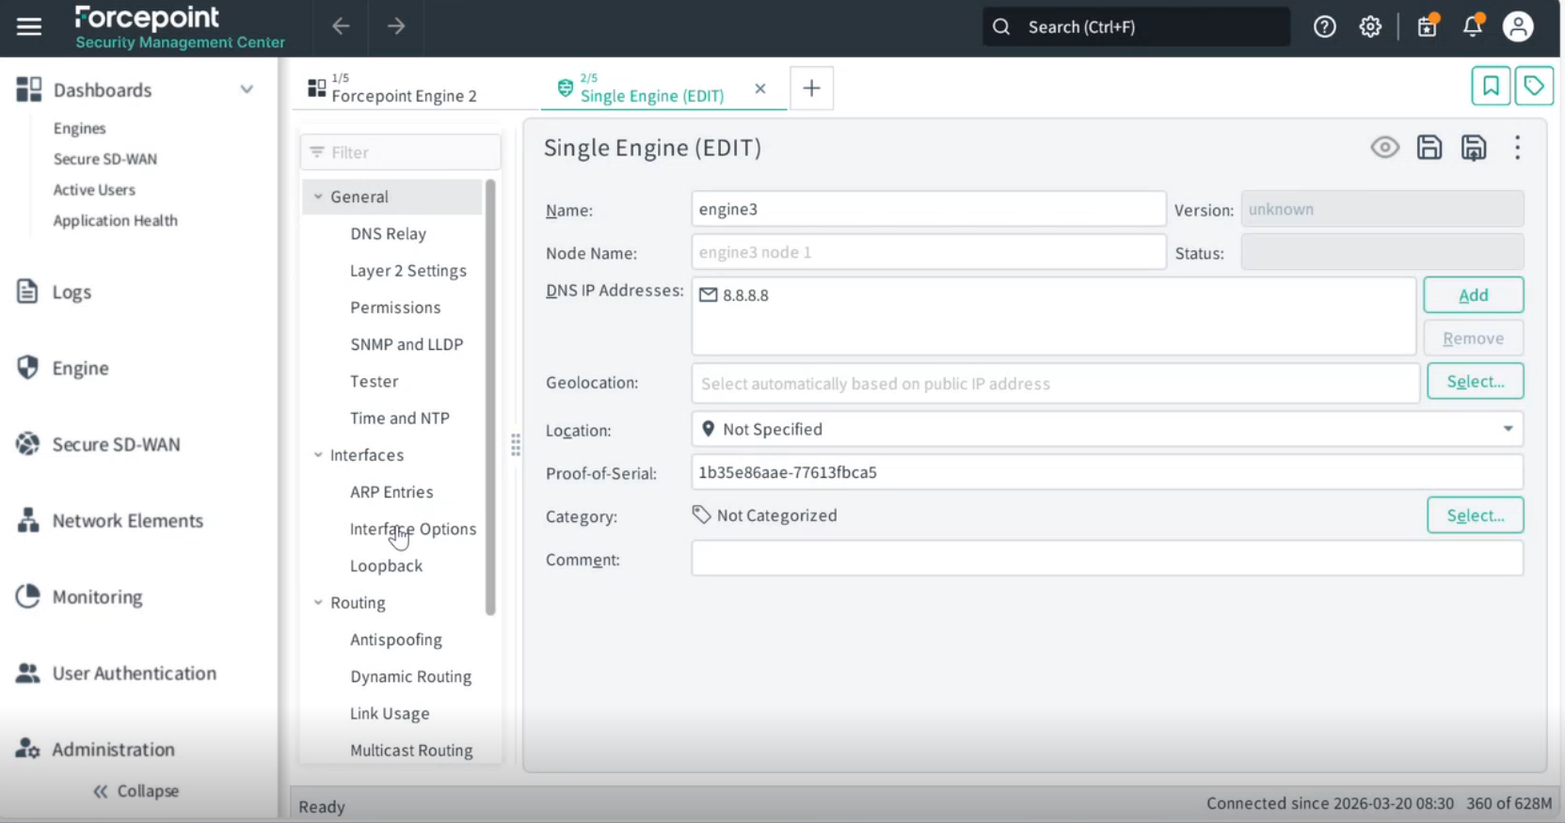Click the tree Filter field
1565x823 pixels.
(x=400, y=152)
